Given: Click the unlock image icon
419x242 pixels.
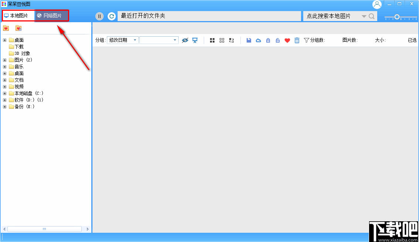Looking at the screenshot, I should (277, 40).
